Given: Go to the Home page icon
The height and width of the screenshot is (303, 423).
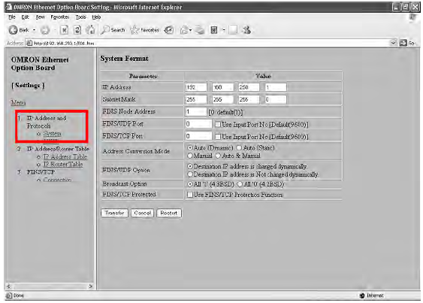Looking at the screenshot, I should (x=91, y=30).
